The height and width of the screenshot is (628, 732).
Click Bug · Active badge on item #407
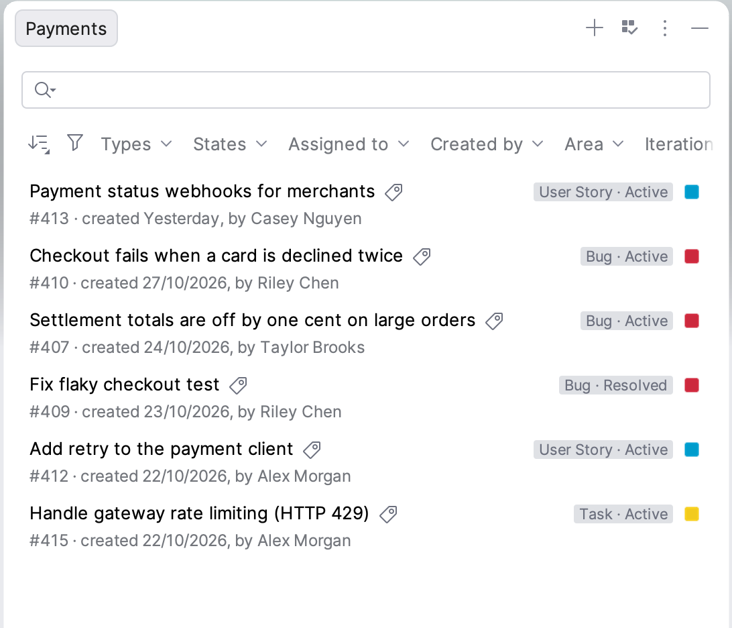click(x=627, y=321)
